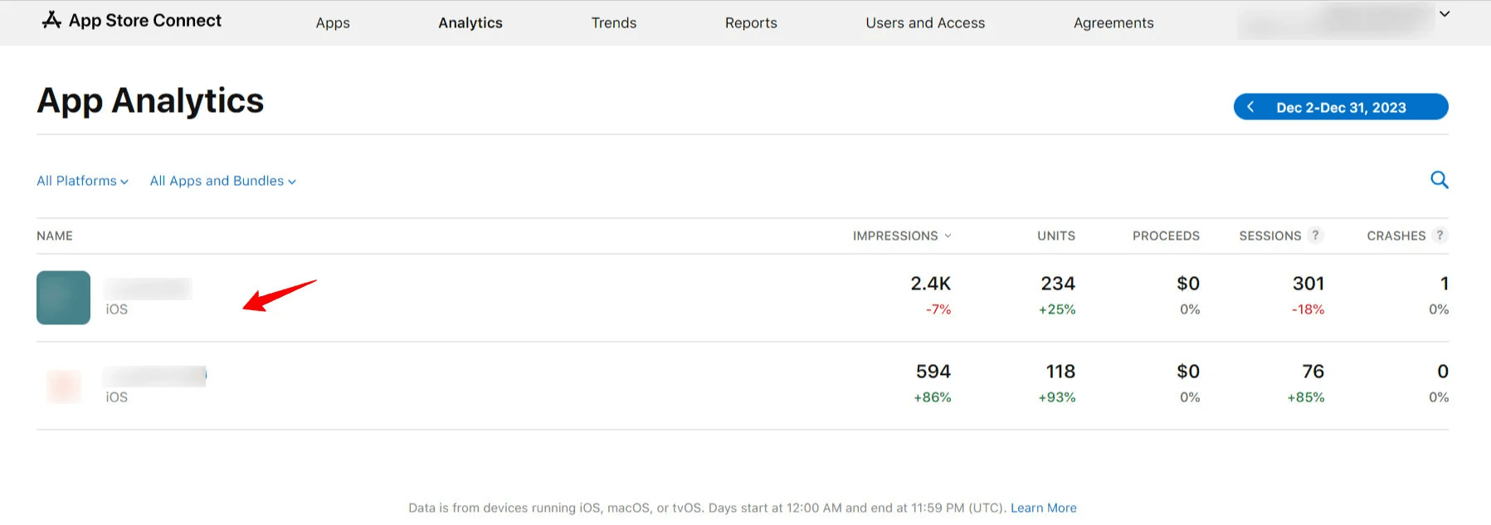Viewport: 1491px width, 525px height.
Task: Click the Units column header
Action: (1055, 236)
